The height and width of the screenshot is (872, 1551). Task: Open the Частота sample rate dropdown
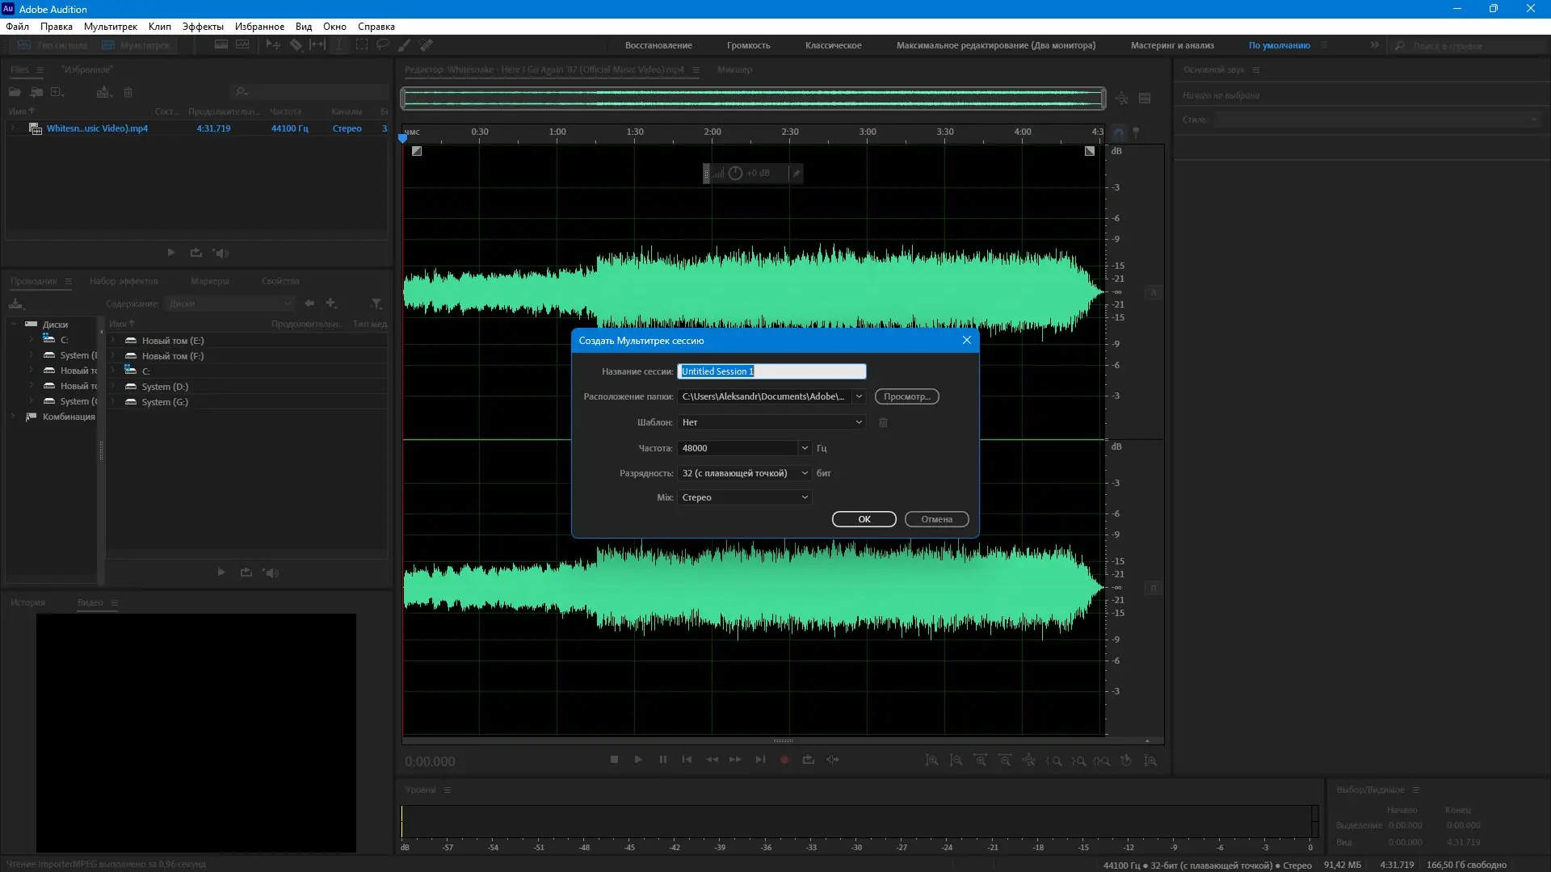tap(804, 448)
